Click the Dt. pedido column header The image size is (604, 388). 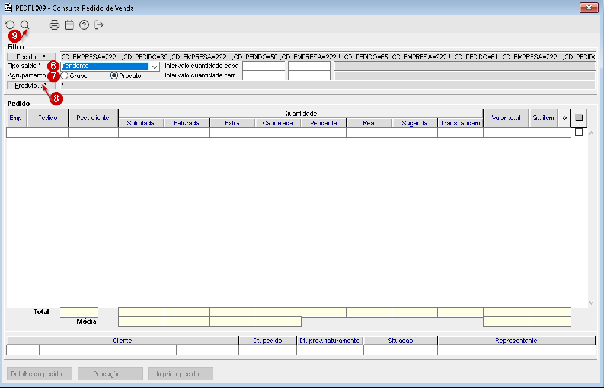(x=268, y=341)
